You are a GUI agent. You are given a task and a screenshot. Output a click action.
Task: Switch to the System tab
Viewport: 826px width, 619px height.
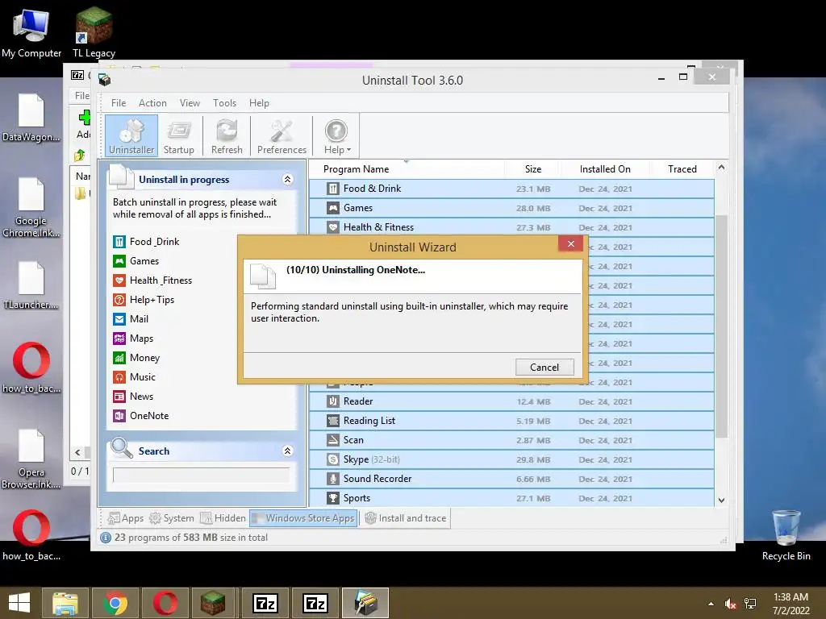pos(172,518)
